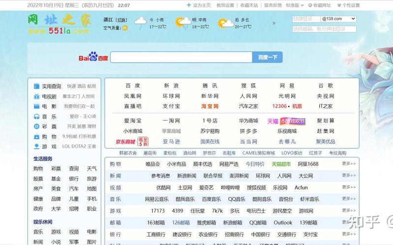Click the air quality indicator icon
The height and width of the screenshot is (245, 393).
[125, 28]
